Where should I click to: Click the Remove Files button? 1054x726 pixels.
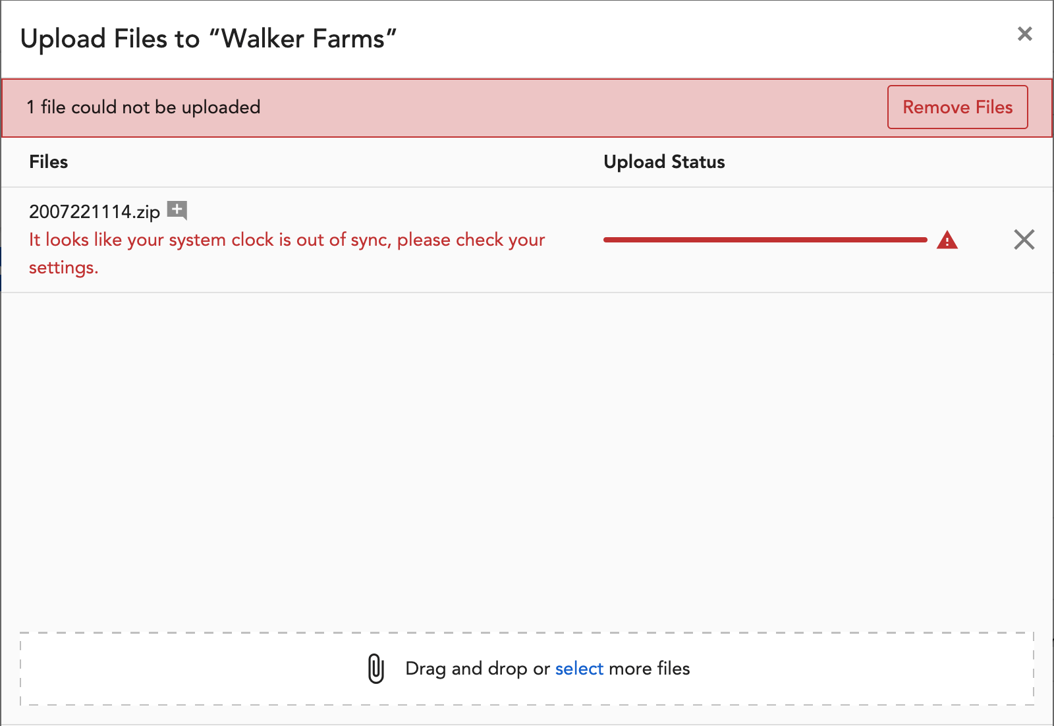(958, 107)
